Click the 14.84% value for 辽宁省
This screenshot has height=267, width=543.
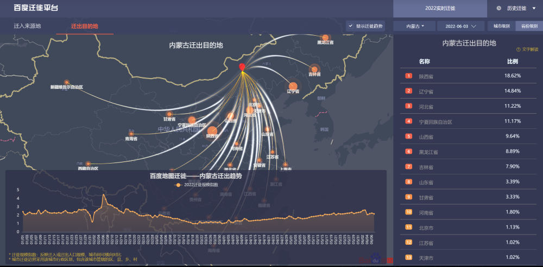tap(513, 91)
